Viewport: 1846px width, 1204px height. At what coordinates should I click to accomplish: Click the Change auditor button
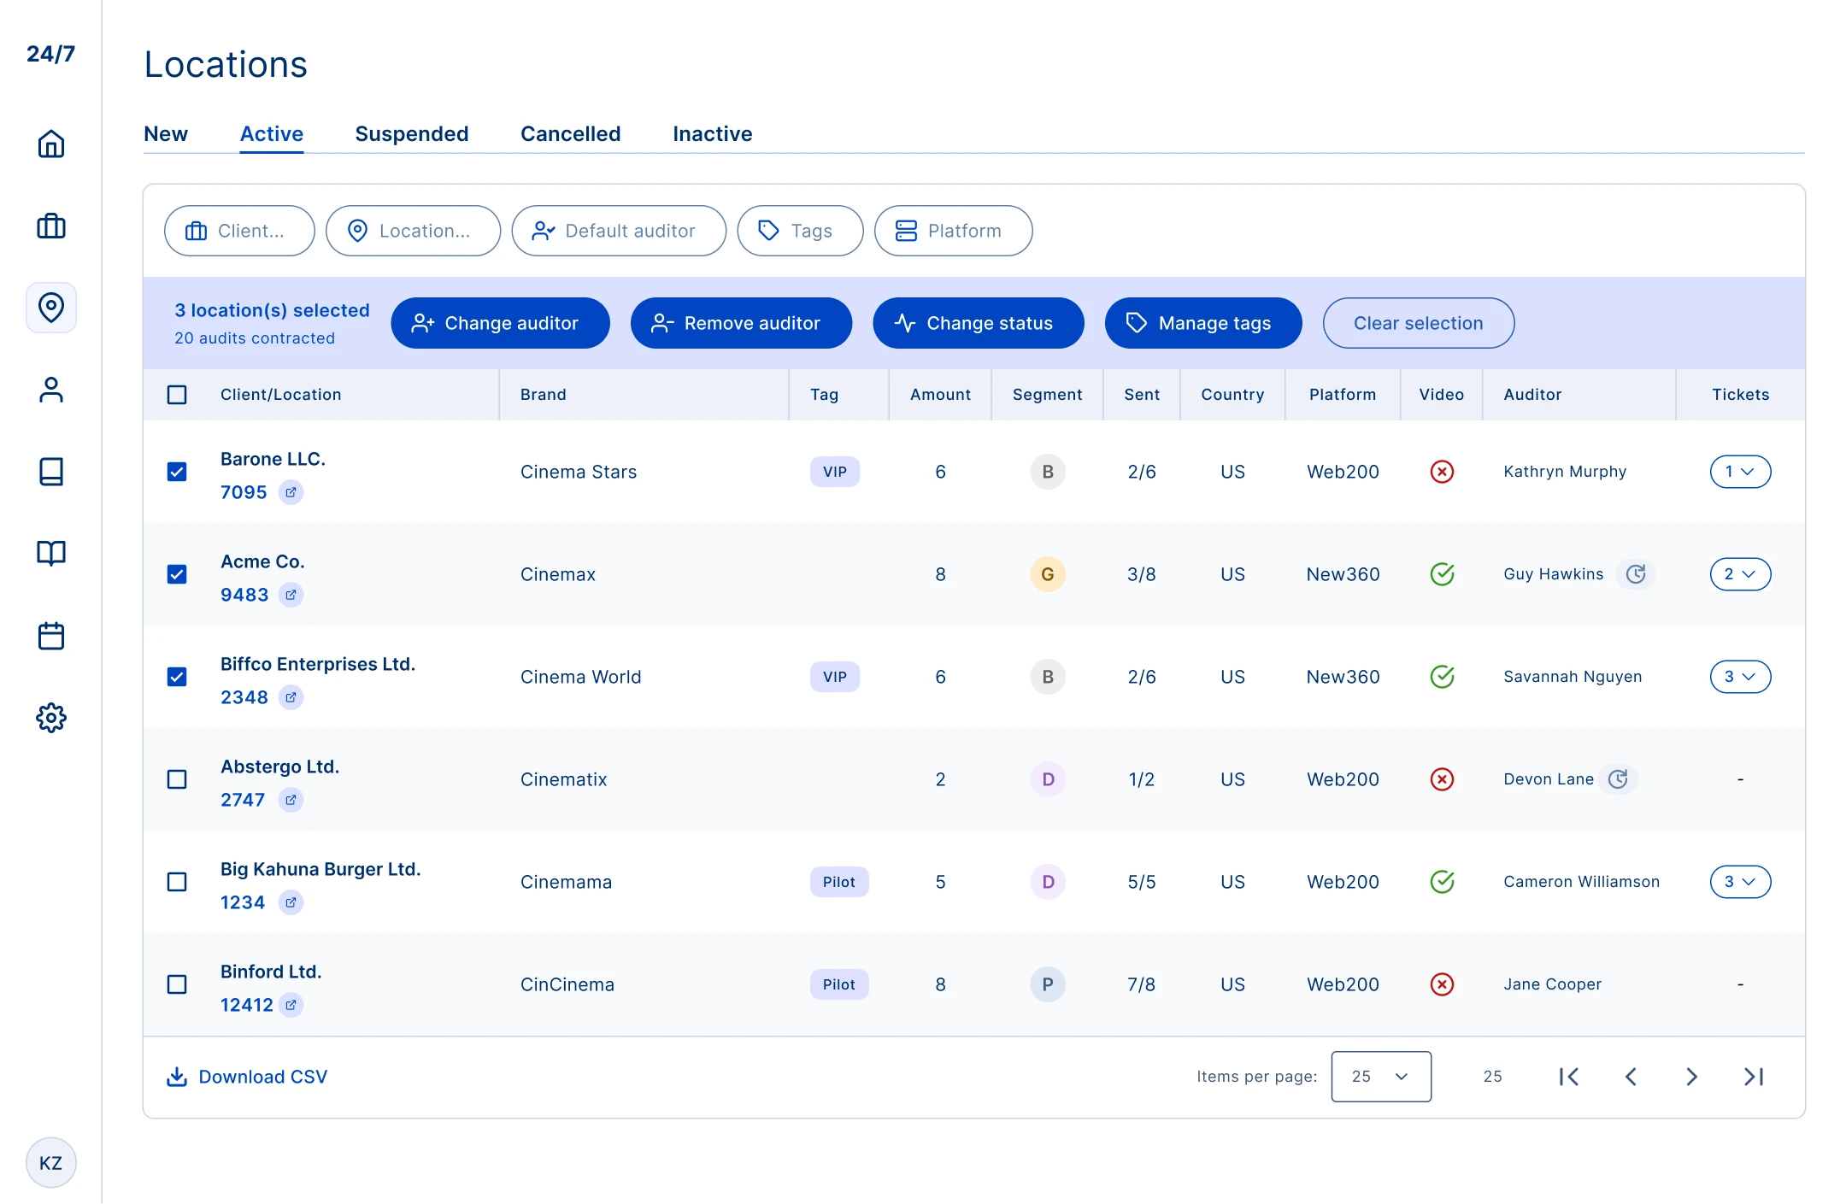tap(500, 323)
